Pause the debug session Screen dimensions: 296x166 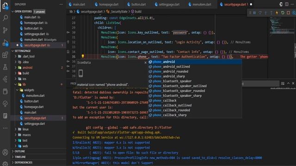coord(254,13)
